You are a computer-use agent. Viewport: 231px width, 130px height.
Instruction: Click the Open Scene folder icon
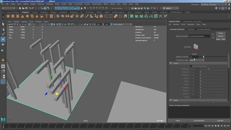click(23, 8)
